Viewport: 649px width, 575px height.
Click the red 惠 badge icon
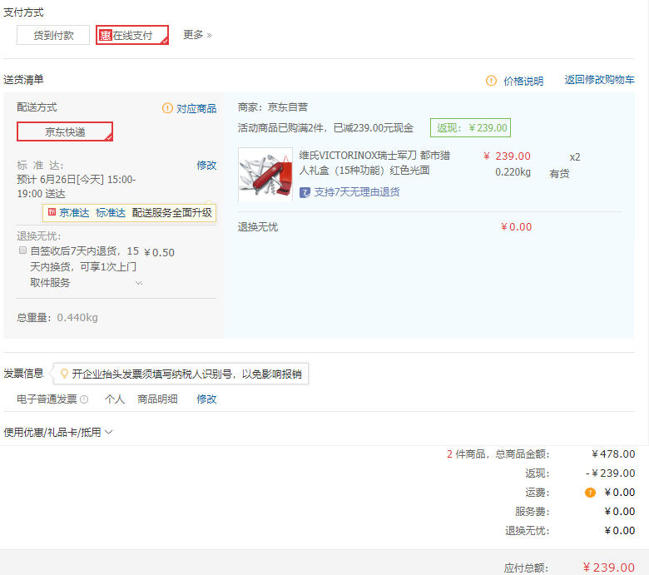pos(106,35)
